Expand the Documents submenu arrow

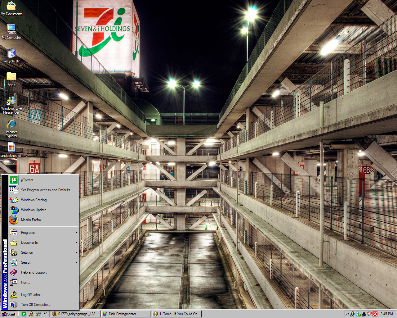click(76, 243)
